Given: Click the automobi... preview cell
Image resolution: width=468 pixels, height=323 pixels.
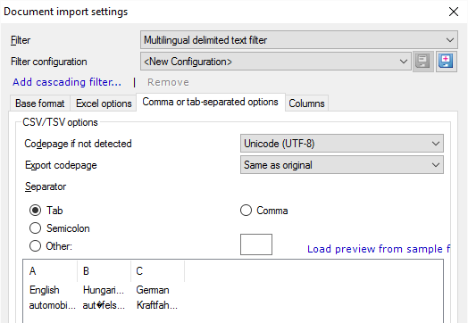Looking at the screenshot, I should pyautogui.click(x=52, y=305).
